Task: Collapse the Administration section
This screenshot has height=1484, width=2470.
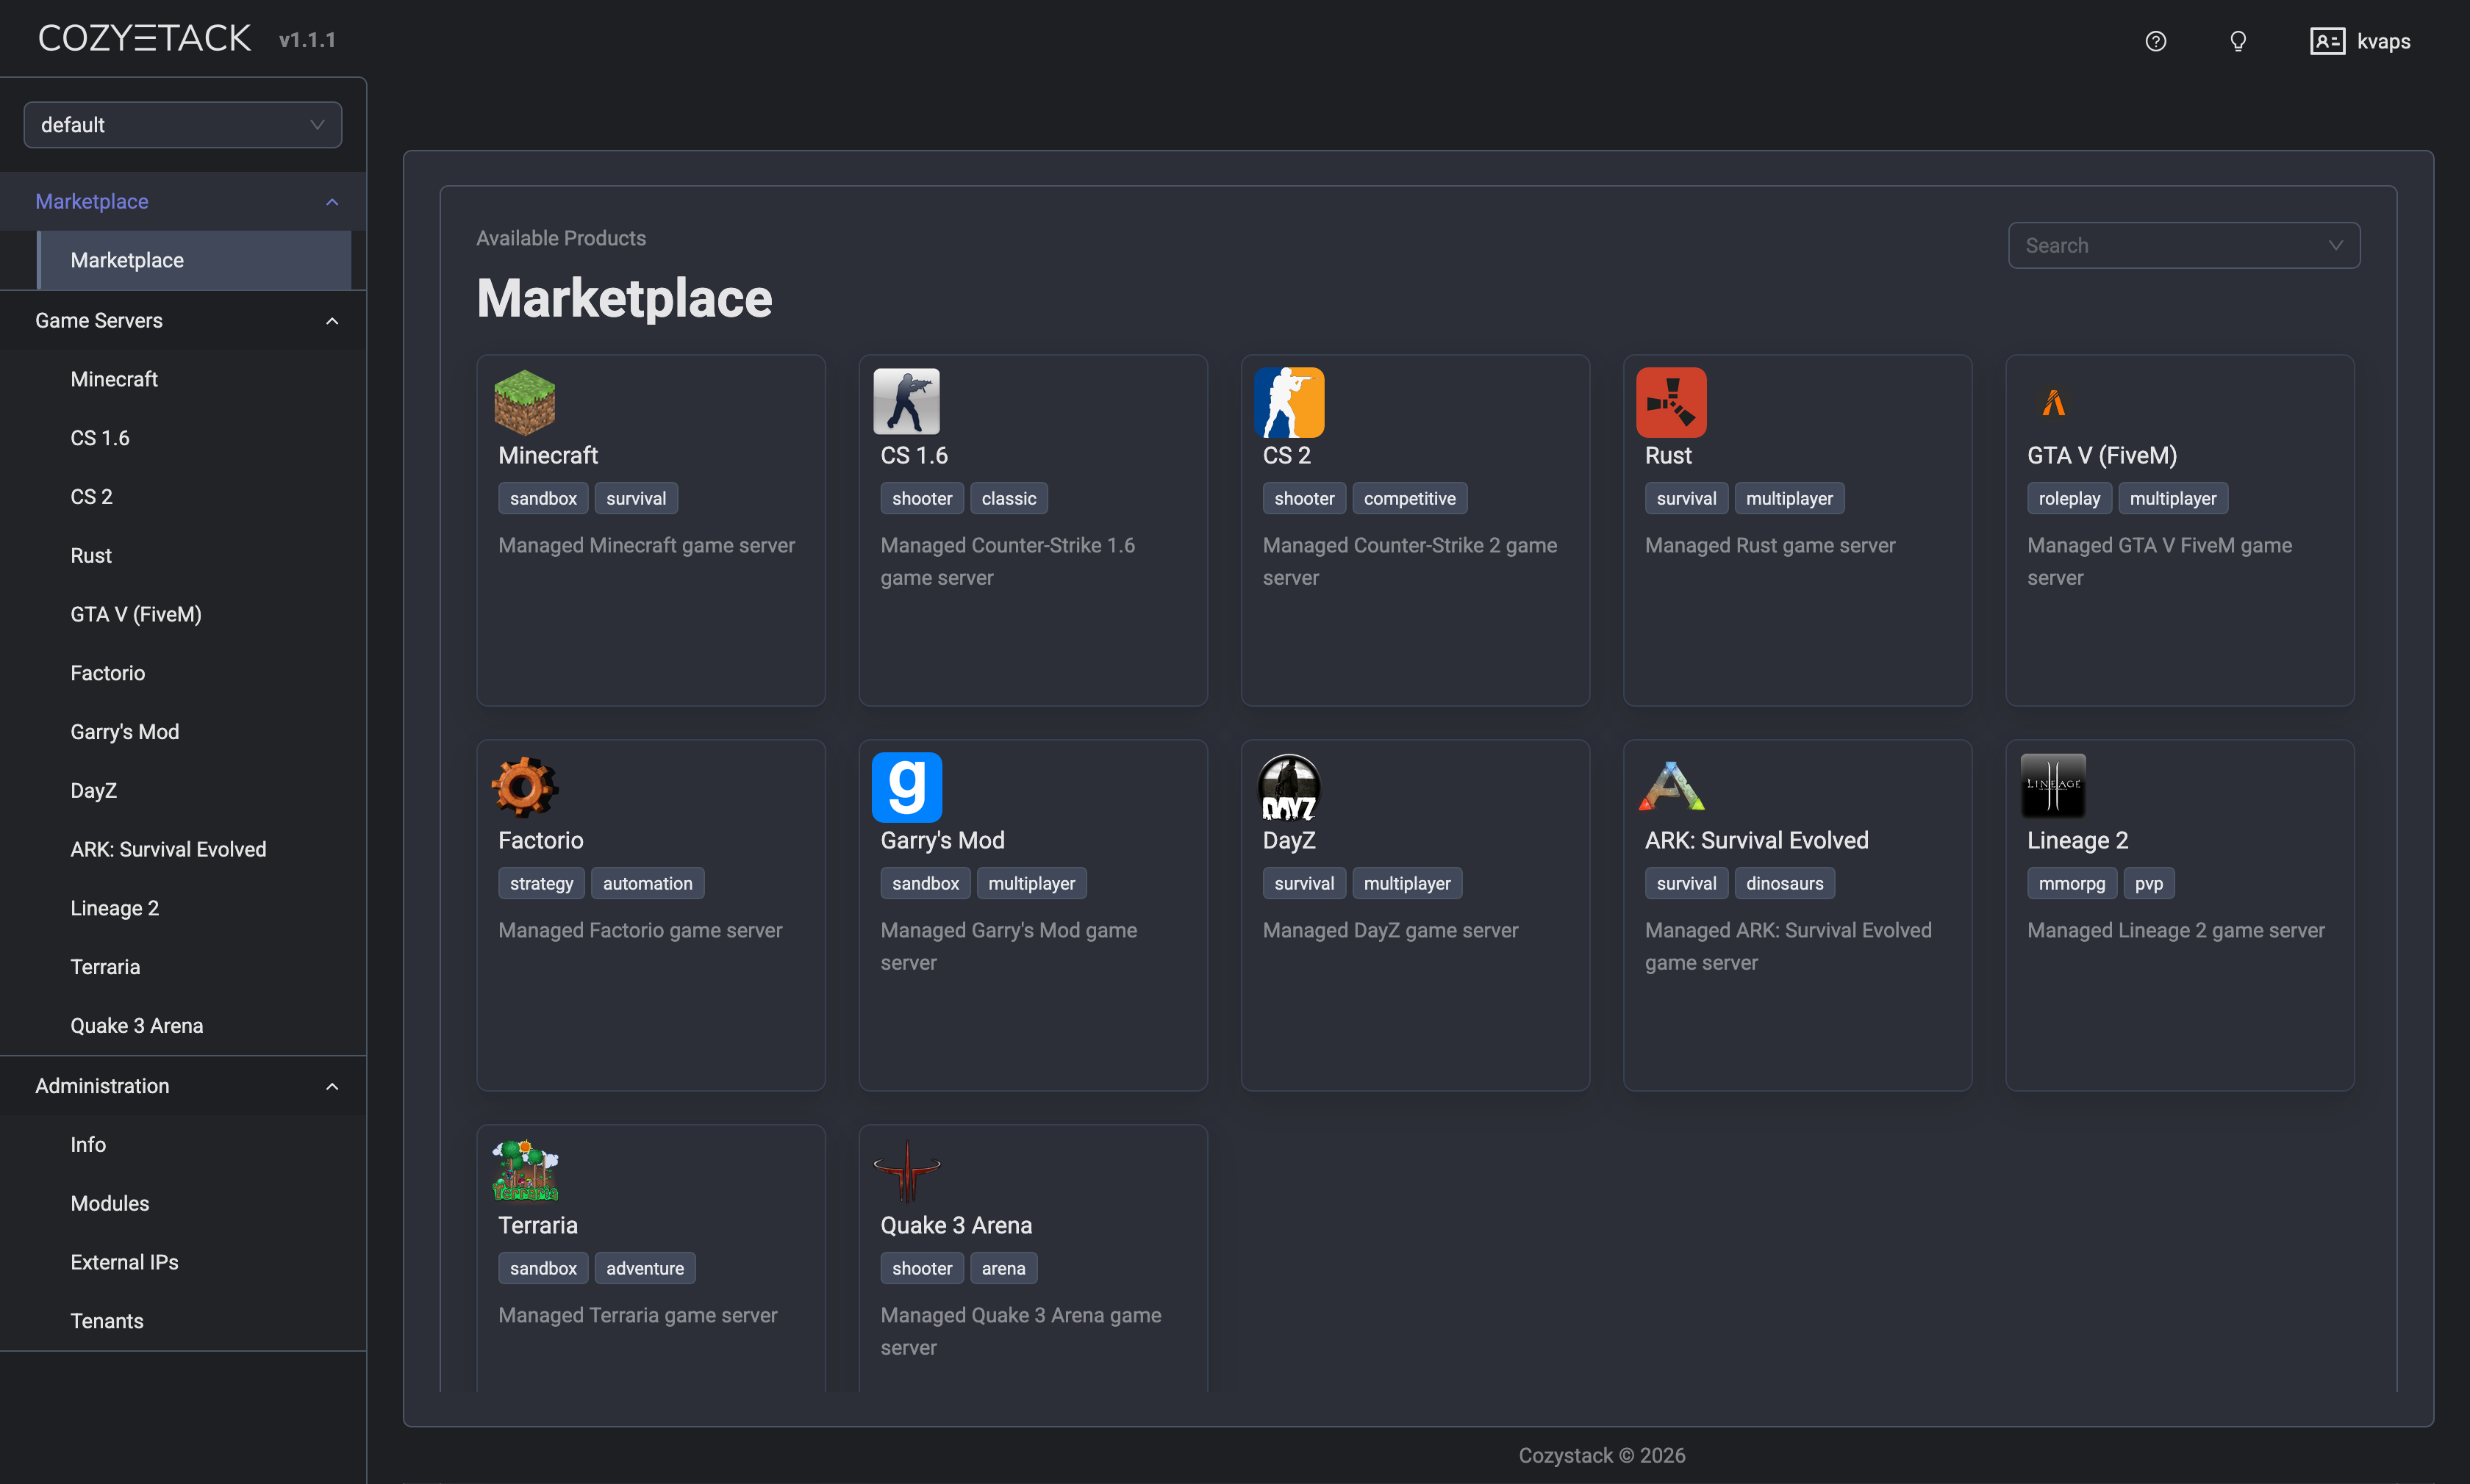Action: click(x=331, y=1086)
